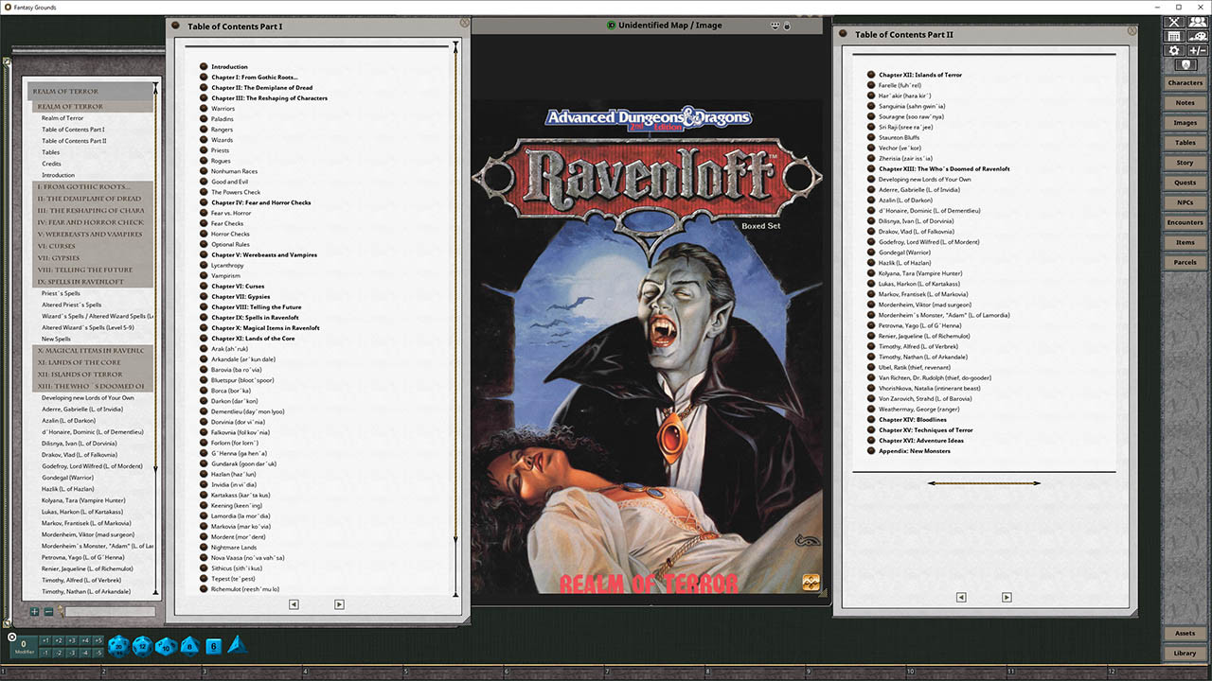Screen dimensions: 1212x681
Task: Toggle the lock icon on image window
Action: coord(787,26)
